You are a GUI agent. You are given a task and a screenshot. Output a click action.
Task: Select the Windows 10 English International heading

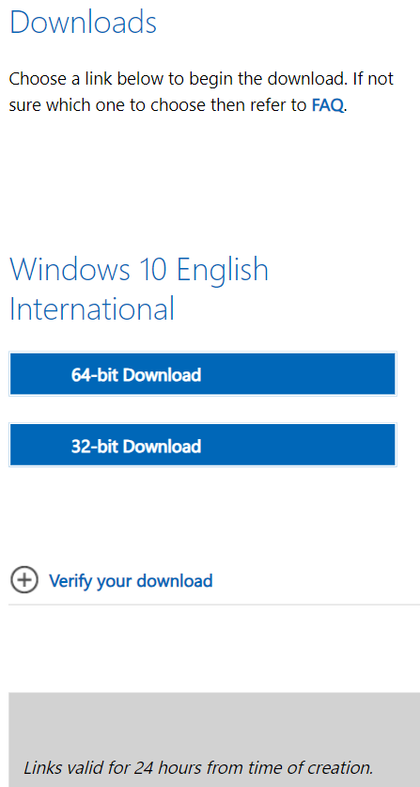click(139, 289)
